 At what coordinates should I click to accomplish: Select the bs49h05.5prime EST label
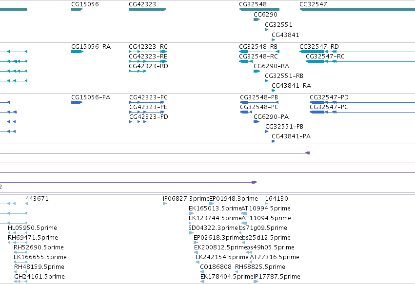coord(271,247)
